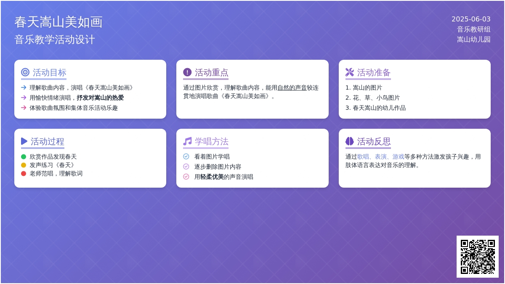Click the play icon beside 活动过程

[24, 141]
